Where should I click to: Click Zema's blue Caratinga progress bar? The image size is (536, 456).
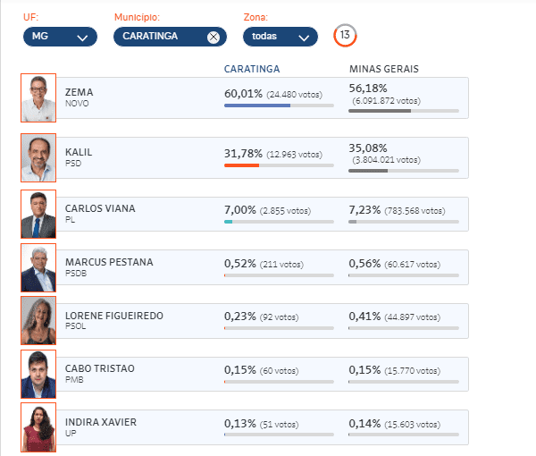[x=257, y=106]
